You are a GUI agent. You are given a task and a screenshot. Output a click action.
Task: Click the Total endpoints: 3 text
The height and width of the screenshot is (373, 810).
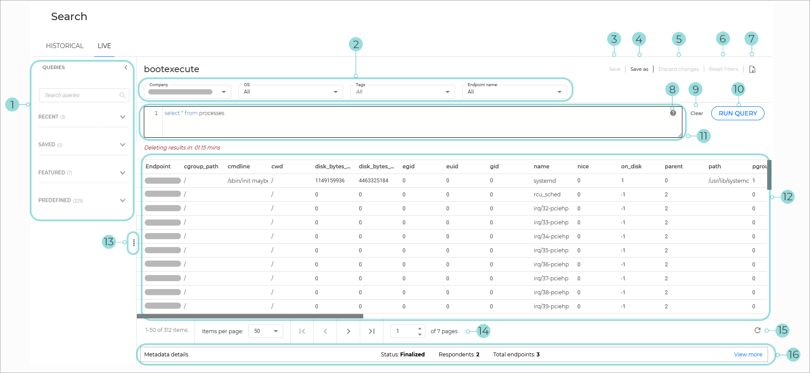point(516,354)
